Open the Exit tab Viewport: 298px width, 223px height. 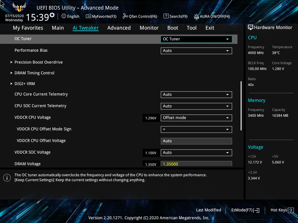(210, 28)
